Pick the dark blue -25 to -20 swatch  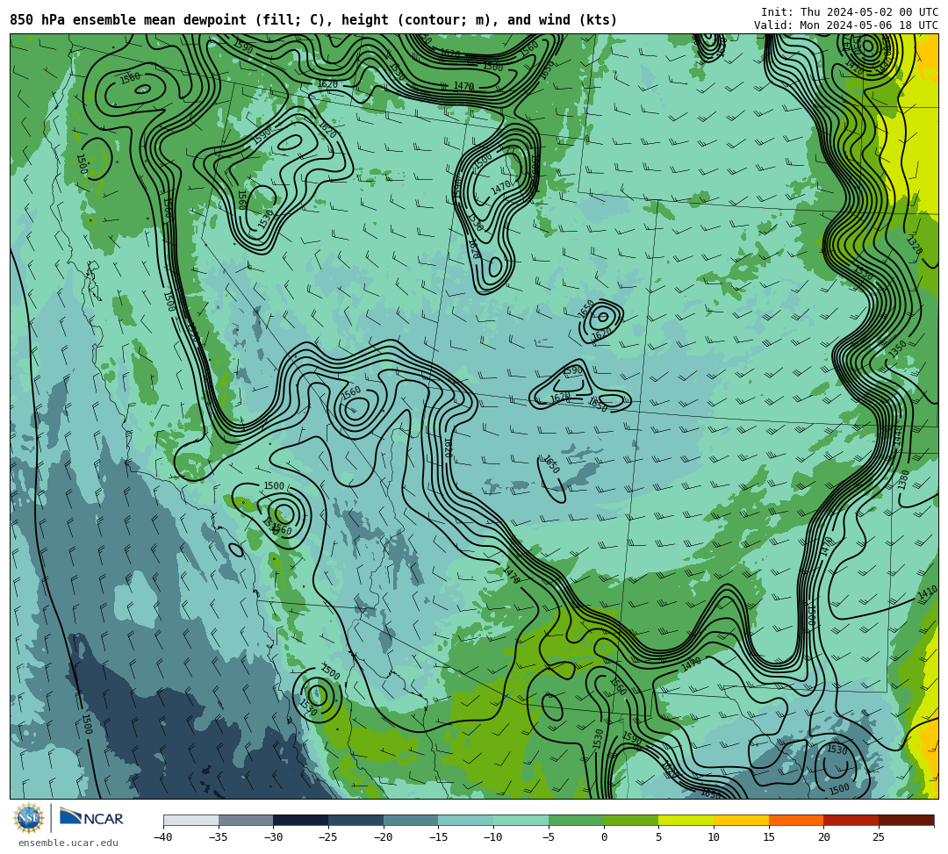click(x=356, y=820)
